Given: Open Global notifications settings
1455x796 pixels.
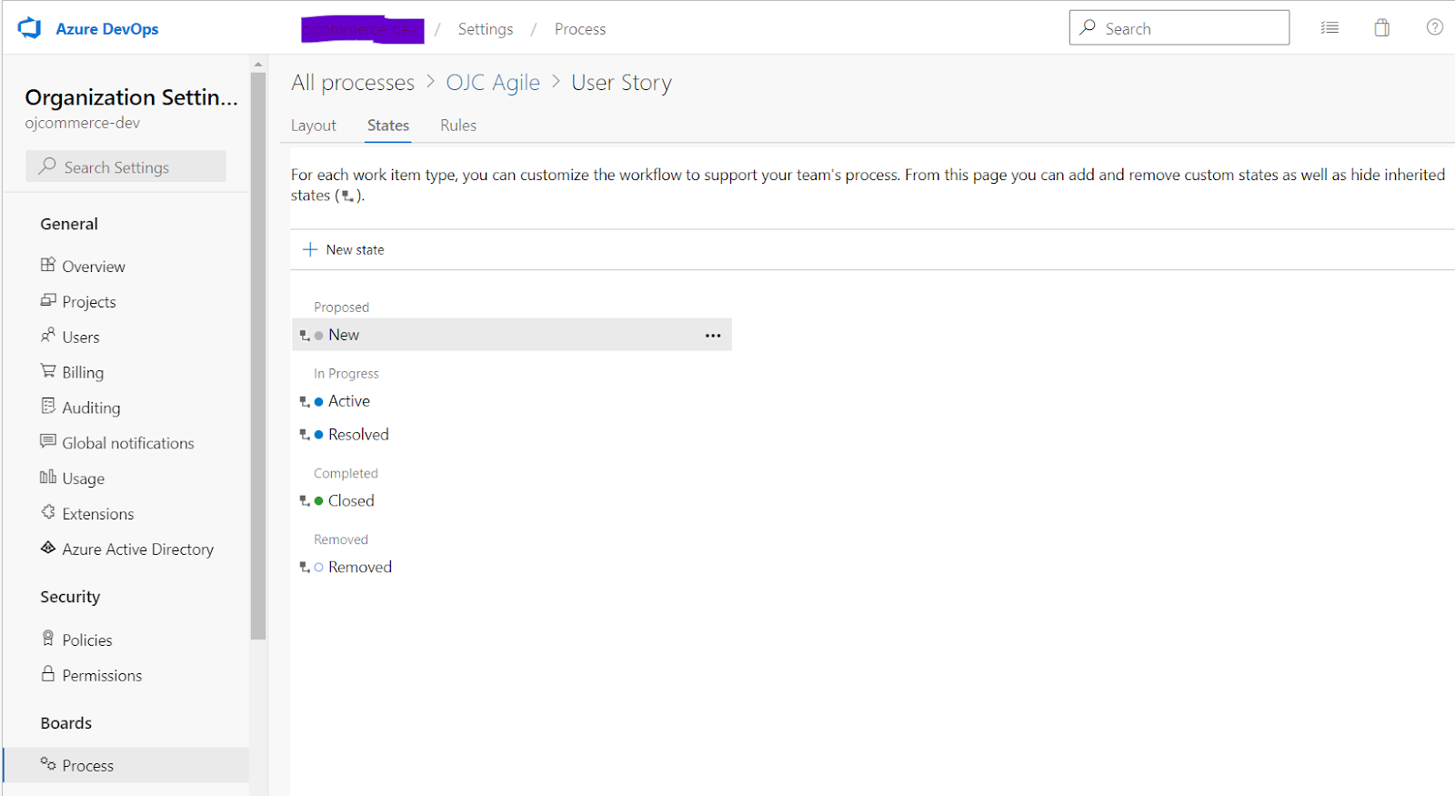Looking at the screenshot, I should click(128, 443).
